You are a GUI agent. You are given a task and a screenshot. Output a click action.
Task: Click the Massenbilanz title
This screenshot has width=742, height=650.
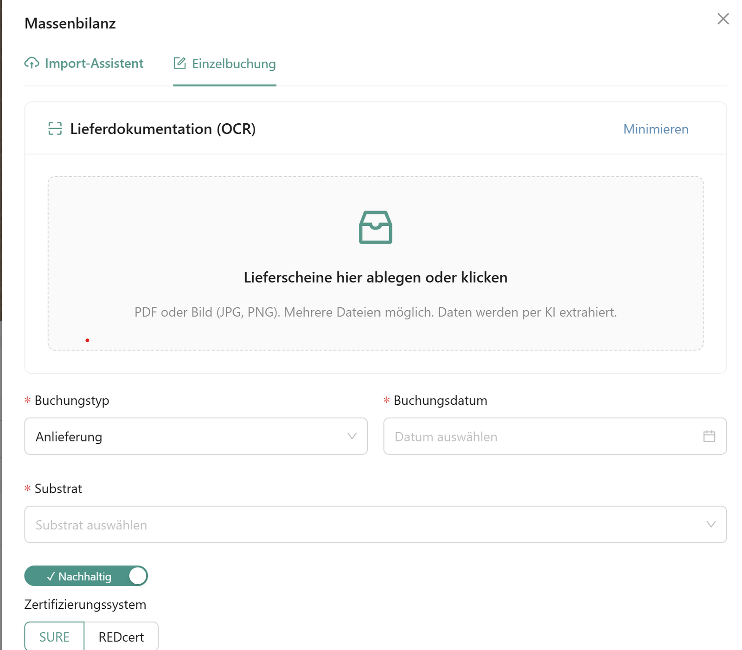(x=70, y=23)
